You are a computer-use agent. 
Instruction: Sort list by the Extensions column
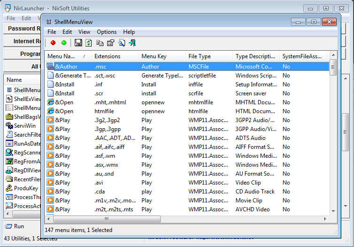point(107,56)
